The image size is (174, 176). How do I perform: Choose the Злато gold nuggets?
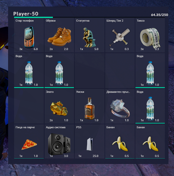point(59,106)
